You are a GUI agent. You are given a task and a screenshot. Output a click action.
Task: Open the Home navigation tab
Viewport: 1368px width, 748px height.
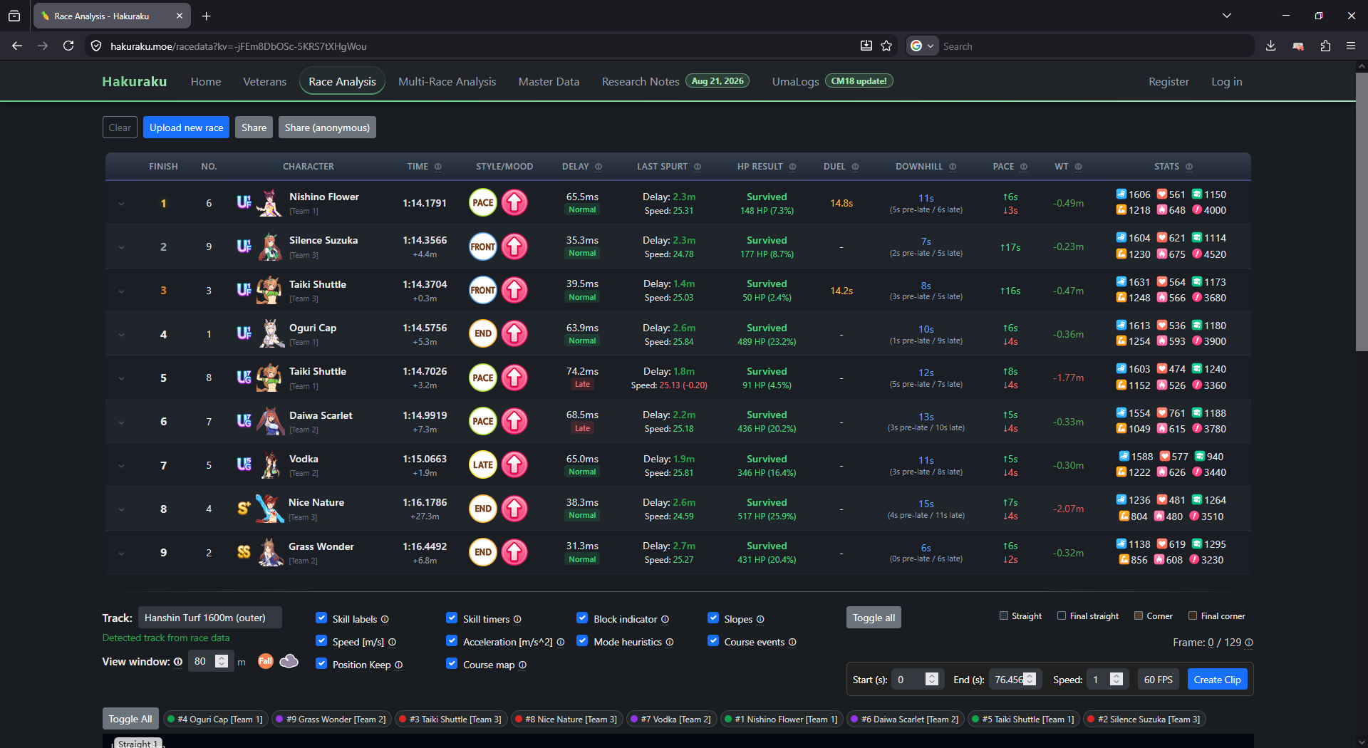[x=206, y=81]
